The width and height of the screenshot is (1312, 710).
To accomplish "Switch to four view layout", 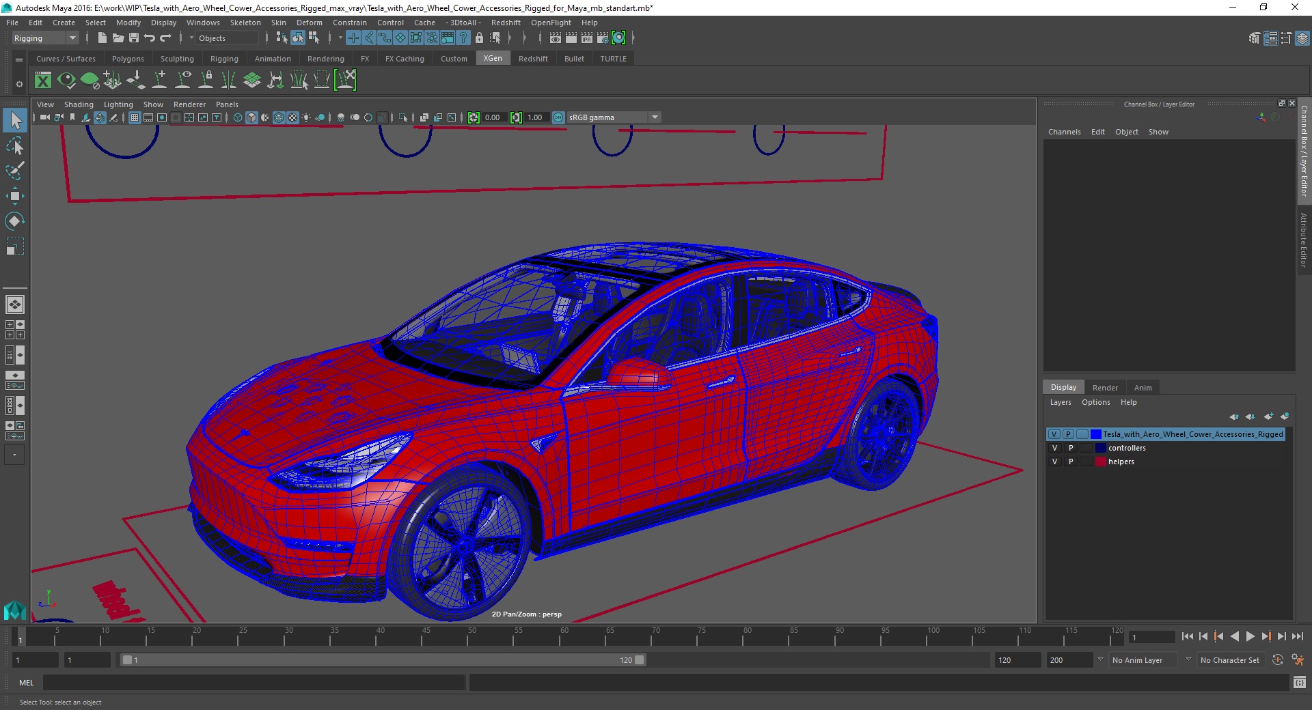I will click(15, 330).
